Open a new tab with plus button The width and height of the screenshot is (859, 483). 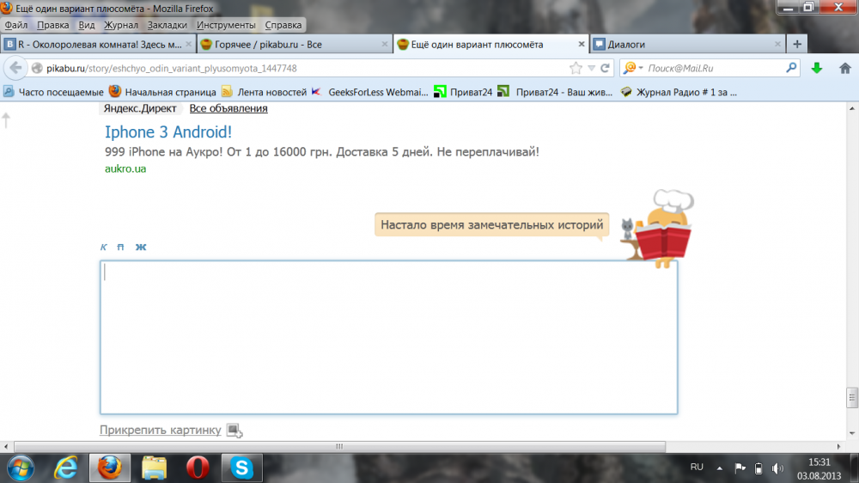797,45
